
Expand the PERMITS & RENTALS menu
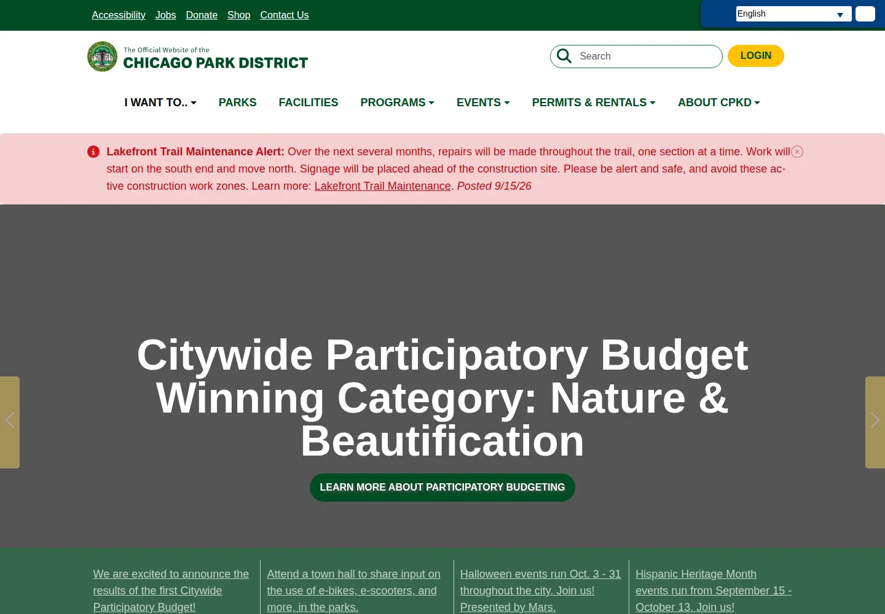point(594,103)
